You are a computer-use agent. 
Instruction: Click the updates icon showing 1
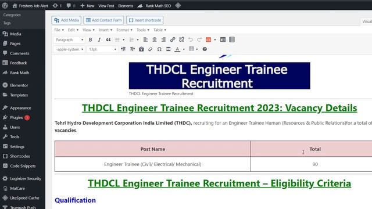pyautogui.click(x=57, y=6)
